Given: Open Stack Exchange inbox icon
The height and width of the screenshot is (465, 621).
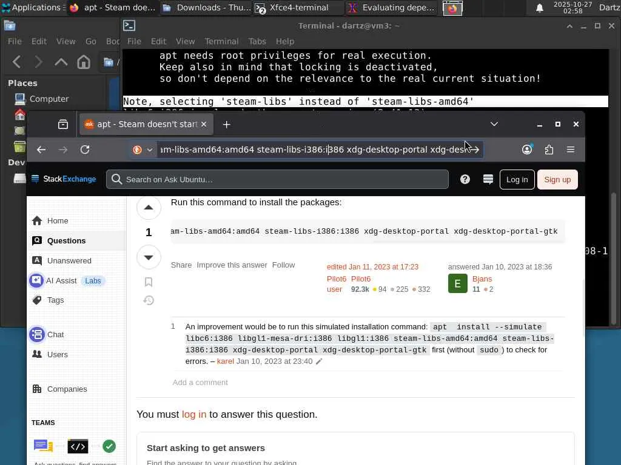Looking at the screenshot, I should tap(488, 179).
